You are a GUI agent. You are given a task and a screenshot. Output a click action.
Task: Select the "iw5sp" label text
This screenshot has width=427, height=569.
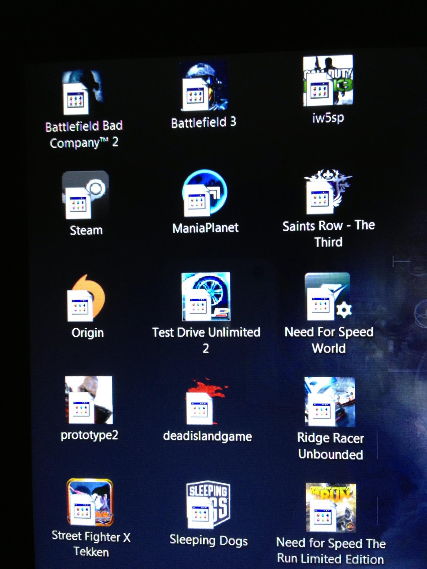pos(328,118)
